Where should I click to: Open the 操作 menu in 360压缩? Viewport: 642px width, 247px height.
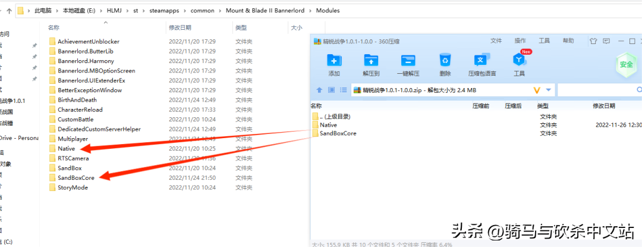pyautogui.click(x=520, y=41)
